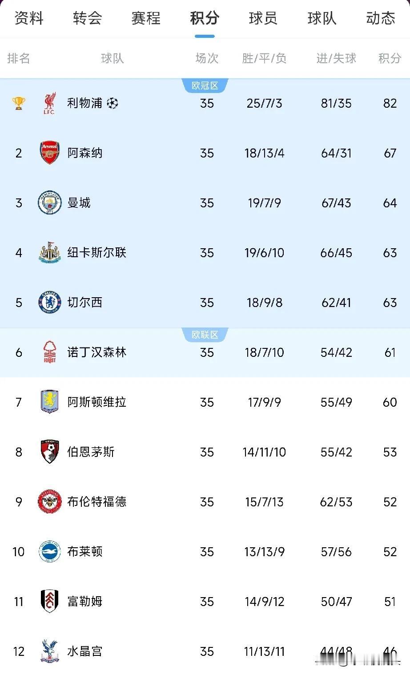Open team name 布莱顿
The image size is (410, 675).
click(x=85, y=552)
